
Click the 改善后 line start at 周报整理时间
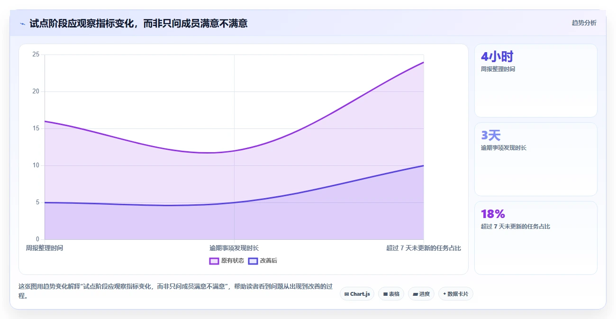(45, 202)
